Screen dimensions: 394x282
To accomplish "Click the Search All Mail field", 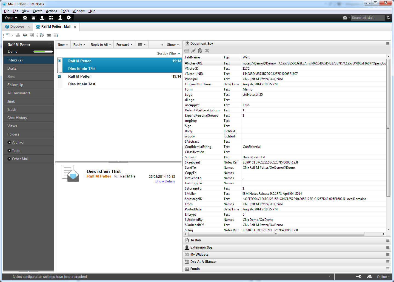I will coord(367,18).
